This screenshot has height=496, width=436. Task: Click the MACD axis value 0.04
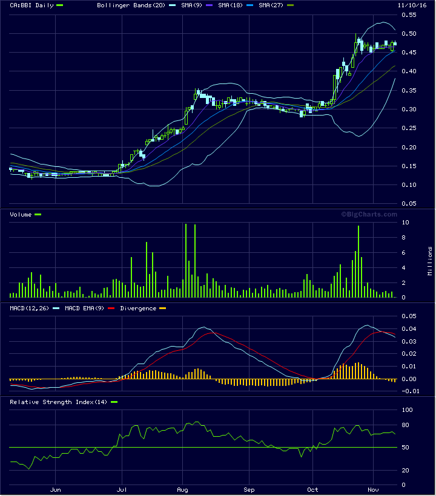click(409, 329)
